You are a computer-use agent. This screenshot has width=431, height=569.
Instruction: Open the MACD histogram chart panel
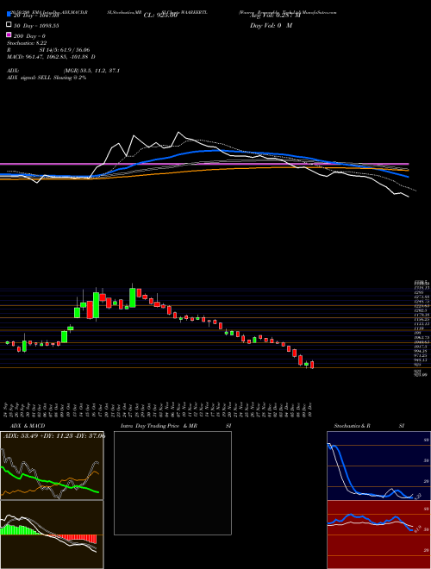tap(52, 535)
